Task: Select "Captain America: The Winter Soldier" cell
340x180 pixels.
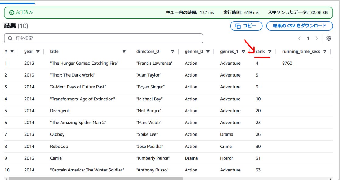Action: (87, 170)
